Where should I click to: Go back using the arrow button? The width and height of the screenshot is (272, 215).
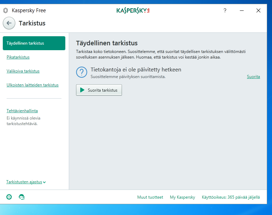point(9,23)
